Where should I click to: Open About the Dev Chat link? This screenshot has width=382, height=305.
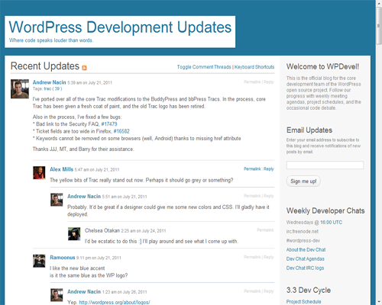pos(306,249)
